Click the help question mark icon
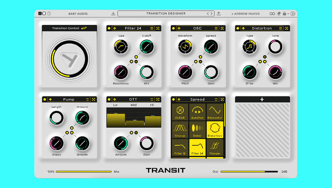 (49, 14)
